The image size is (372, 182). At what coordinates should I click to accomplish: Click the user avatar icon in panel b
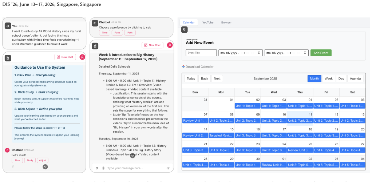(x=82, y=57)
